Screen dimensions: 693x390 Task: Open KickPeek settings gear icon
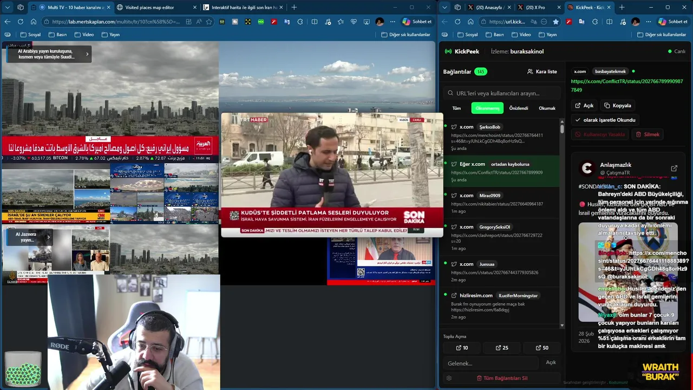click(449, 378)
